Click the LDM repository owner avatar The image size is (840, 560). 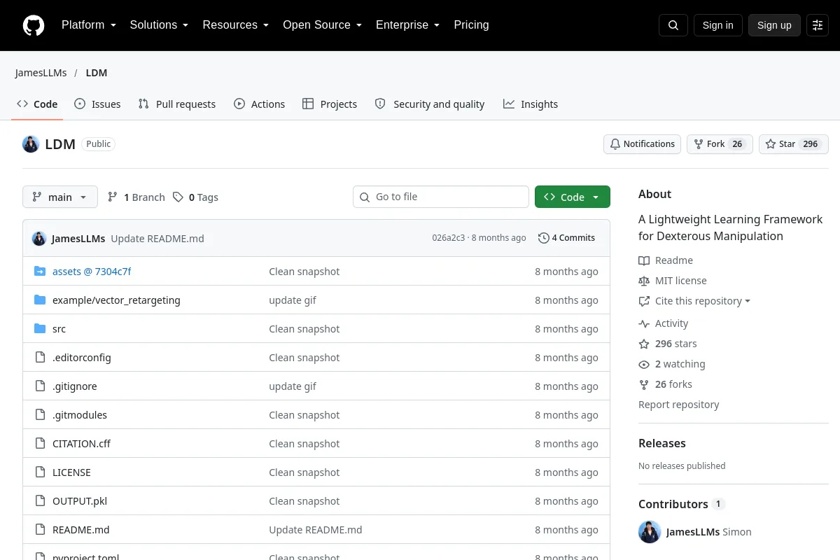[x=31, y=144]
